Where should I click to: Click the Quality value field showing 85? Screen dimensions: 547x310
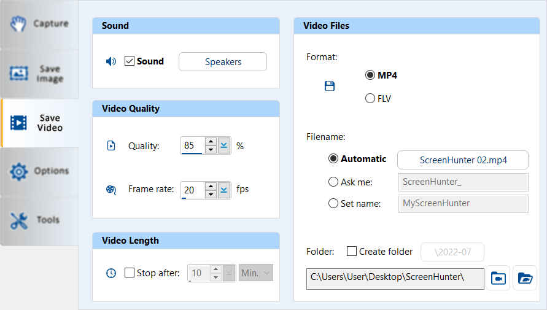point(193,145)
